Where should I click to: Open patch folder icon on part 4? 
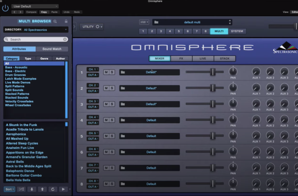pos(123,120)
